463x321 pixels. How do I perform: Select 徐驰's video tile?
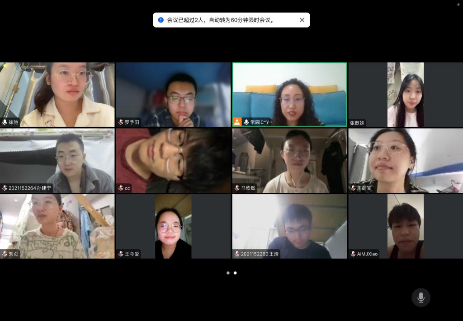coord(57,95)
